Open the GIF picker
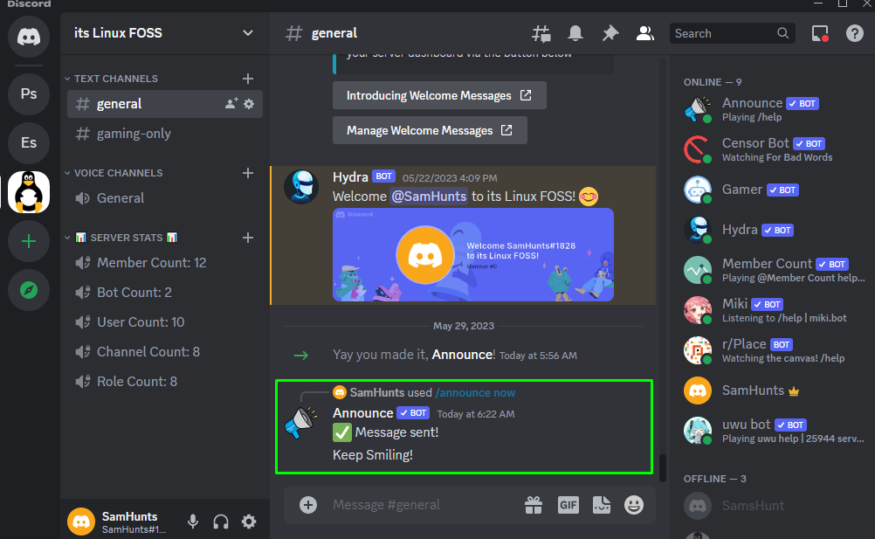 568,505
